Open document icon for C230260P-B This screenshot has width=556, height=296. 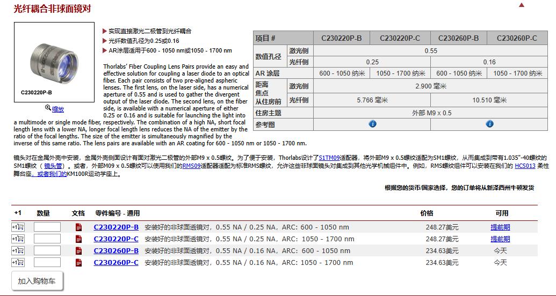79,250
